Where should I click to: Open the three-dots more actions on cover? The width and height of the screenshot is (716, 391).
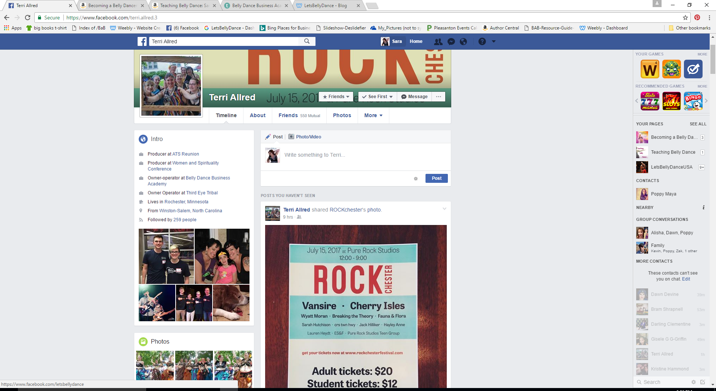tap(439, 97)
